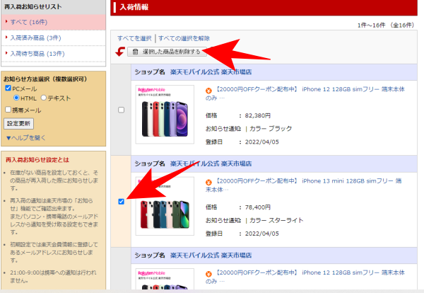424x293 pixels.
Task: Check the iPhone 12 カラー ブラック item checkbox
Action: coord(122,110)
